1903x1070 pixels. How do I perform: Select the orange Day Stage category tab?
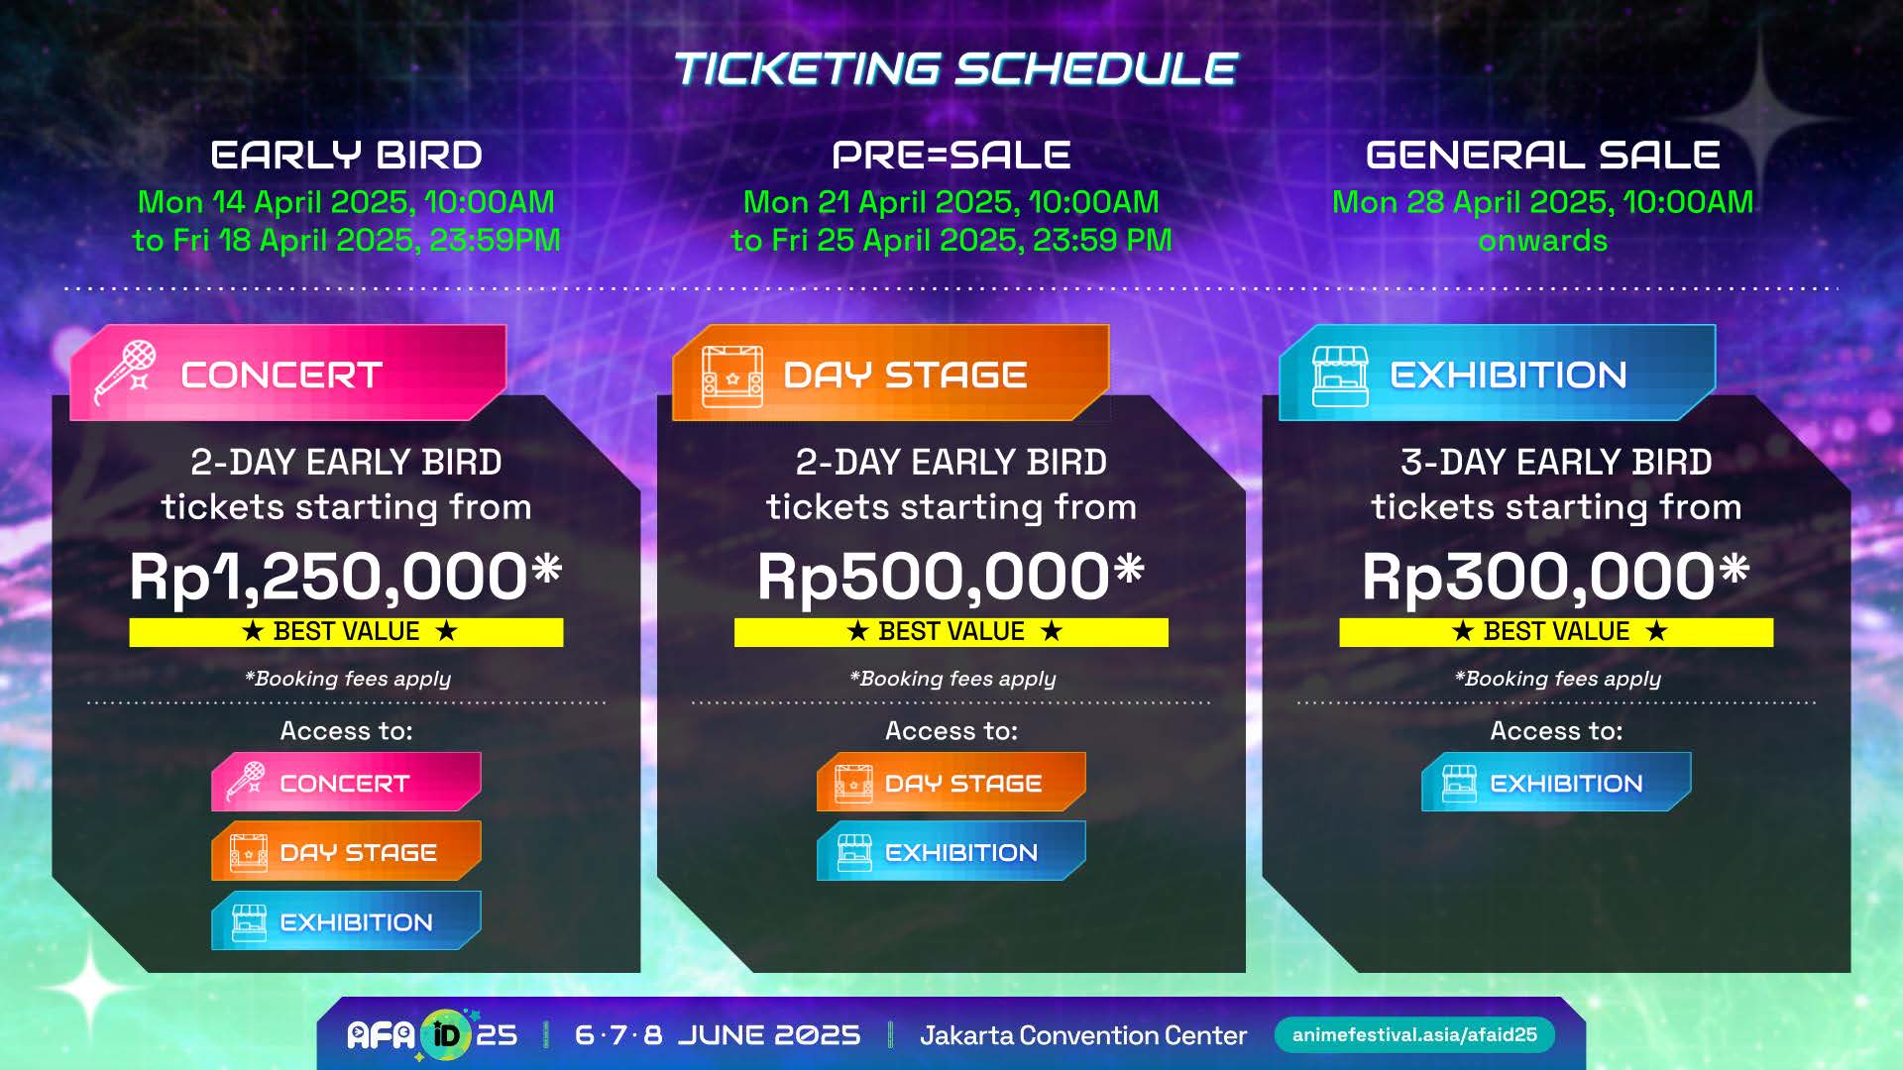click(x=890, y=374)
